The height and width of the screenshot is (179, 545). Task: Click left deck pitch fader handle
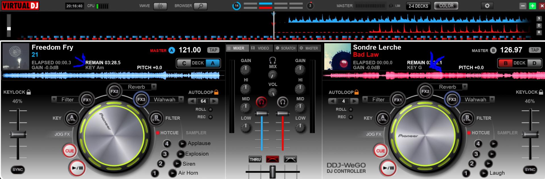point(18,134)
